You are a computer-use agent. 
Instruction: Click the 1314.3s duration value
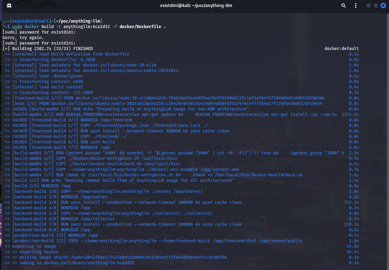pos(350,114)
